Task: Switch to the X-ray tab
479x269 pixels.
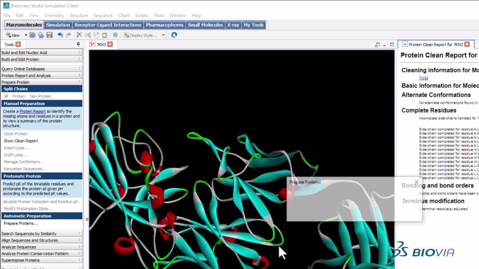Action: (x=233, y=25)
